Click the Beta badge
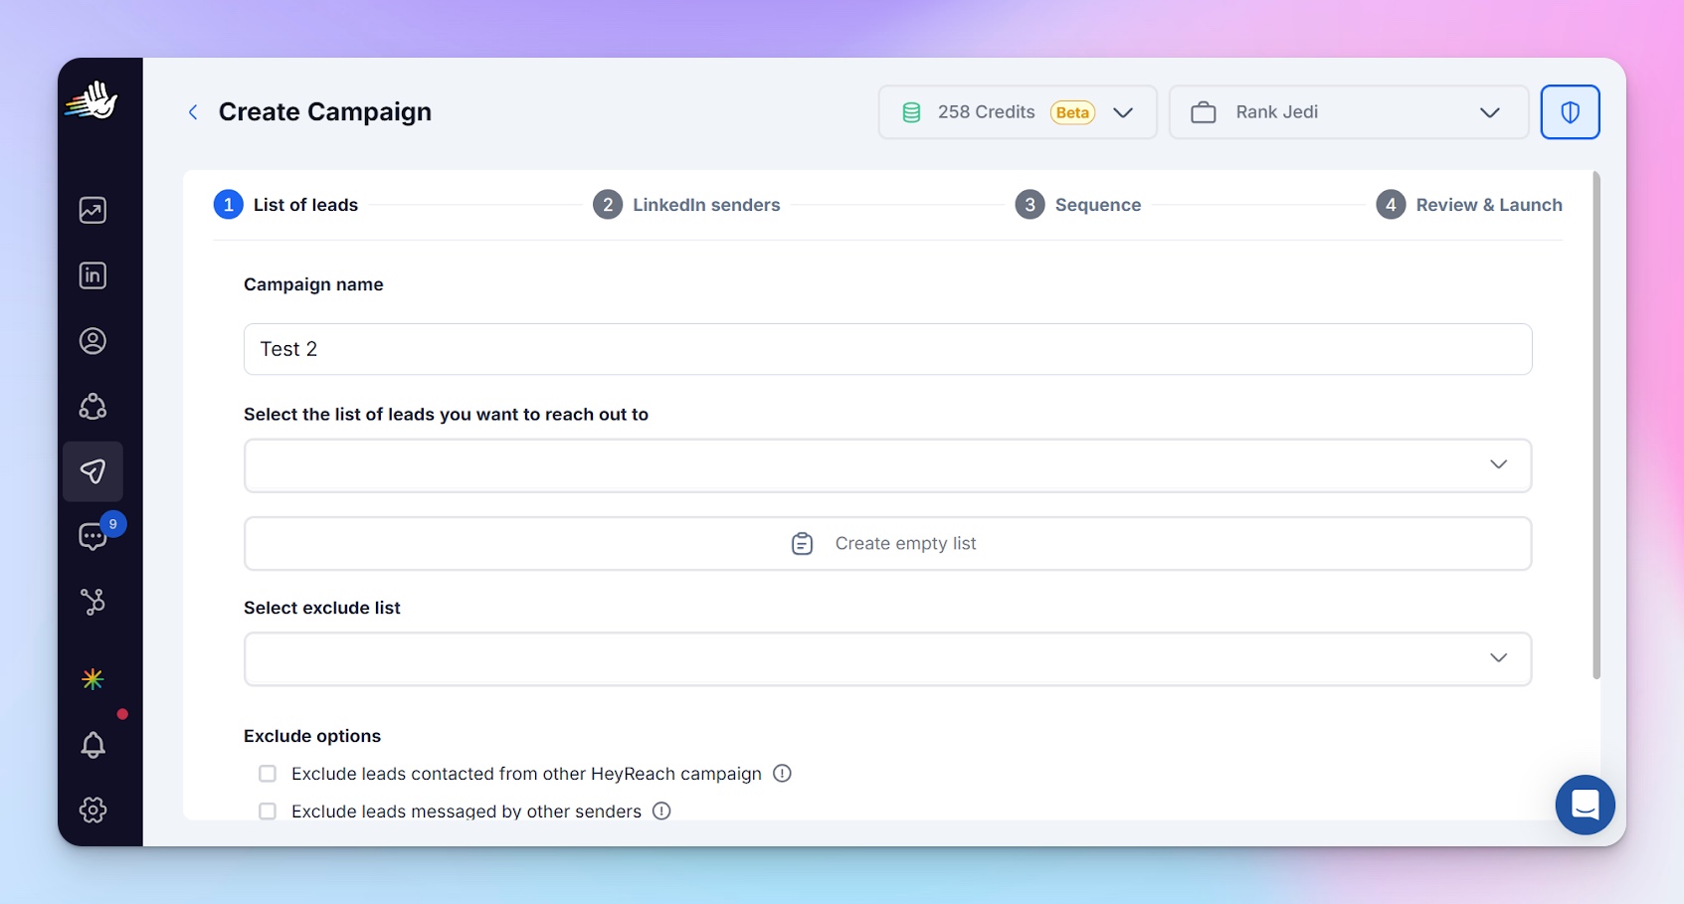Screen dimensions: 1684x904 1072,112
